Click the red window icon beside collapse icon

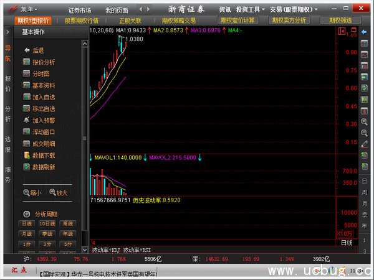coord(353,30)
